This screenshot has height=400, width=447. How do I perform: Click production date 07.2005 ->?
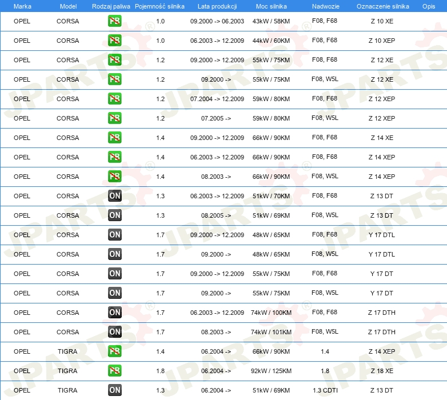tap(216, 118)
